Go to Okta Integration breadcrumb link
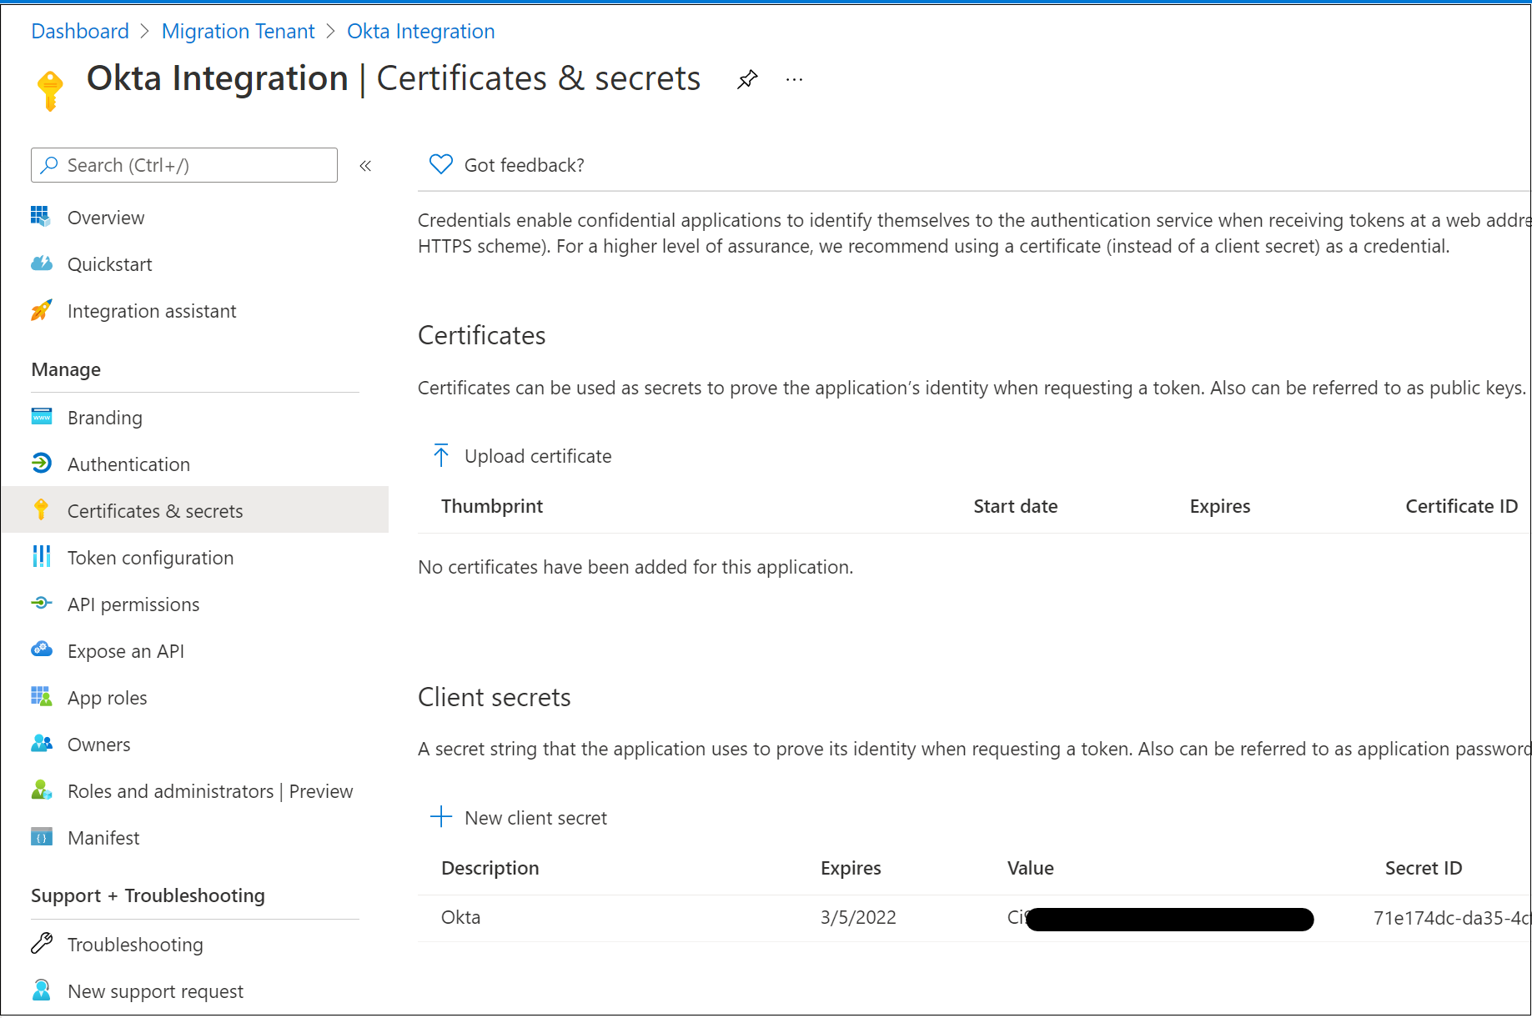Viewport: 1532px width, 1018px height. point(420,32)
